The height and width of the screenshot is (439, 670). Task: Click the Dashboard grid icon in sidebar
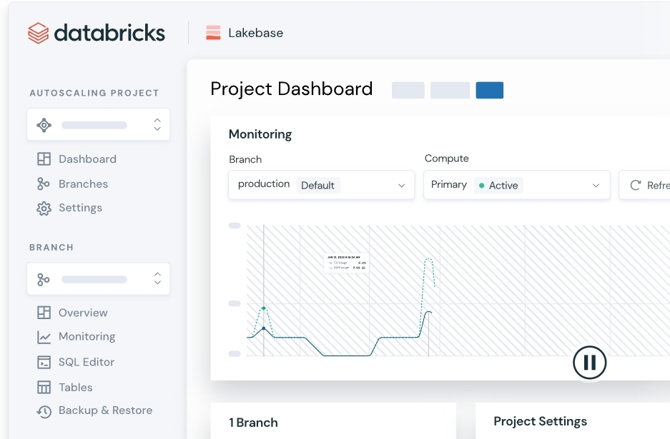point(44,159)
